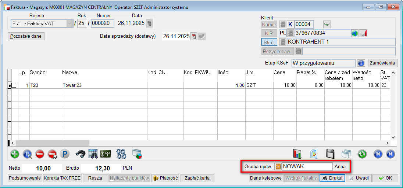Click the Drukuj button

click(332, 178)
